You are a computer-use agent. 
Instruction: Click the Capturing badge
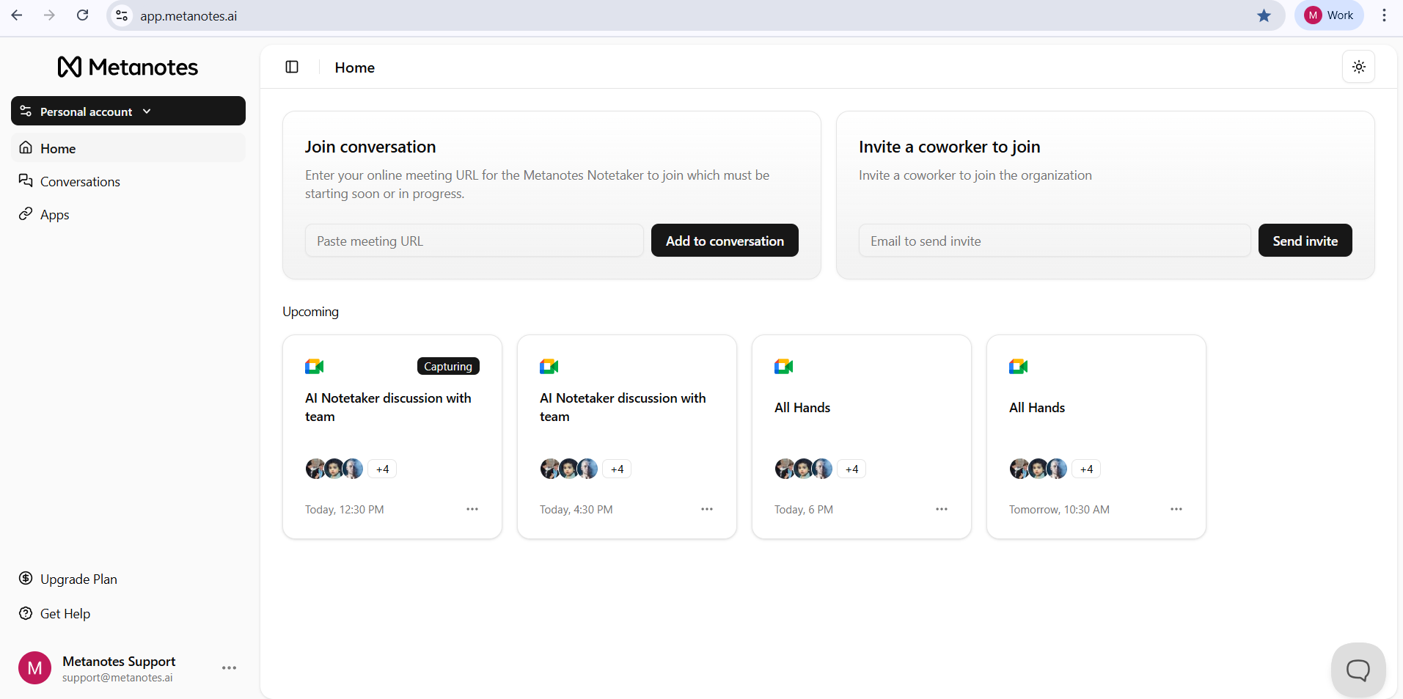point(448,366)
